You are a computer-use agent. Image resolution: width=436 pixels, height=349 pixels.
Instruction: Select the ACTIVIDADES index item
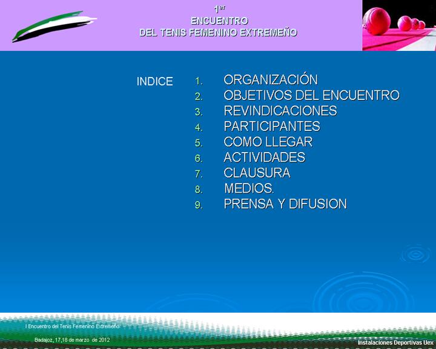tap(264, 158)
